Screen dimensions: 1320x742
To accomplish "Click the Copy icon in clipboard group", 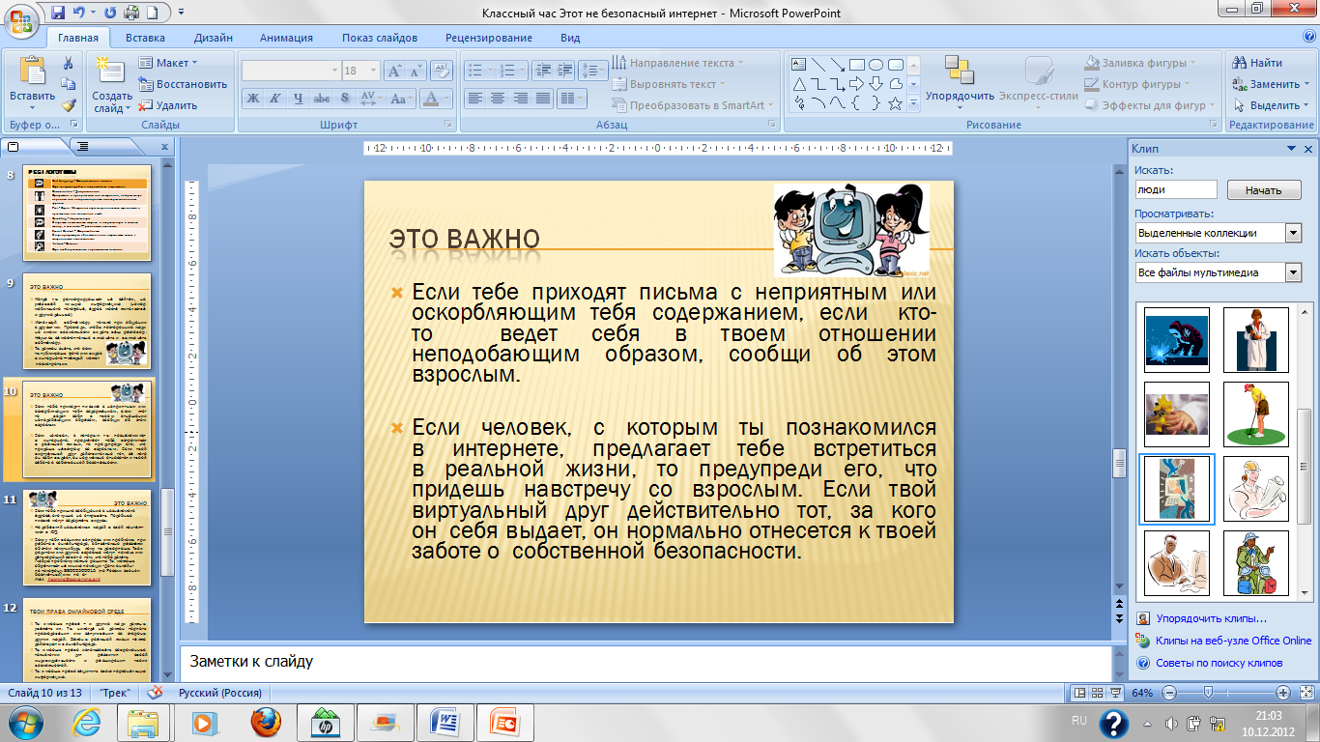I will coord(69,84).
